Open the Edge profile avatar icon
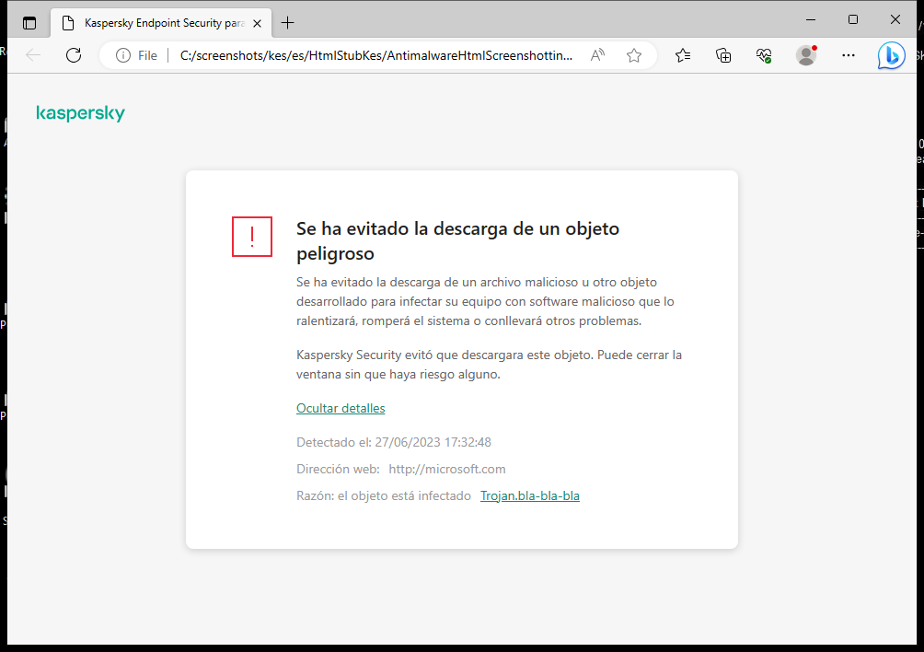 pyautogui.click(x=805, y=55)
